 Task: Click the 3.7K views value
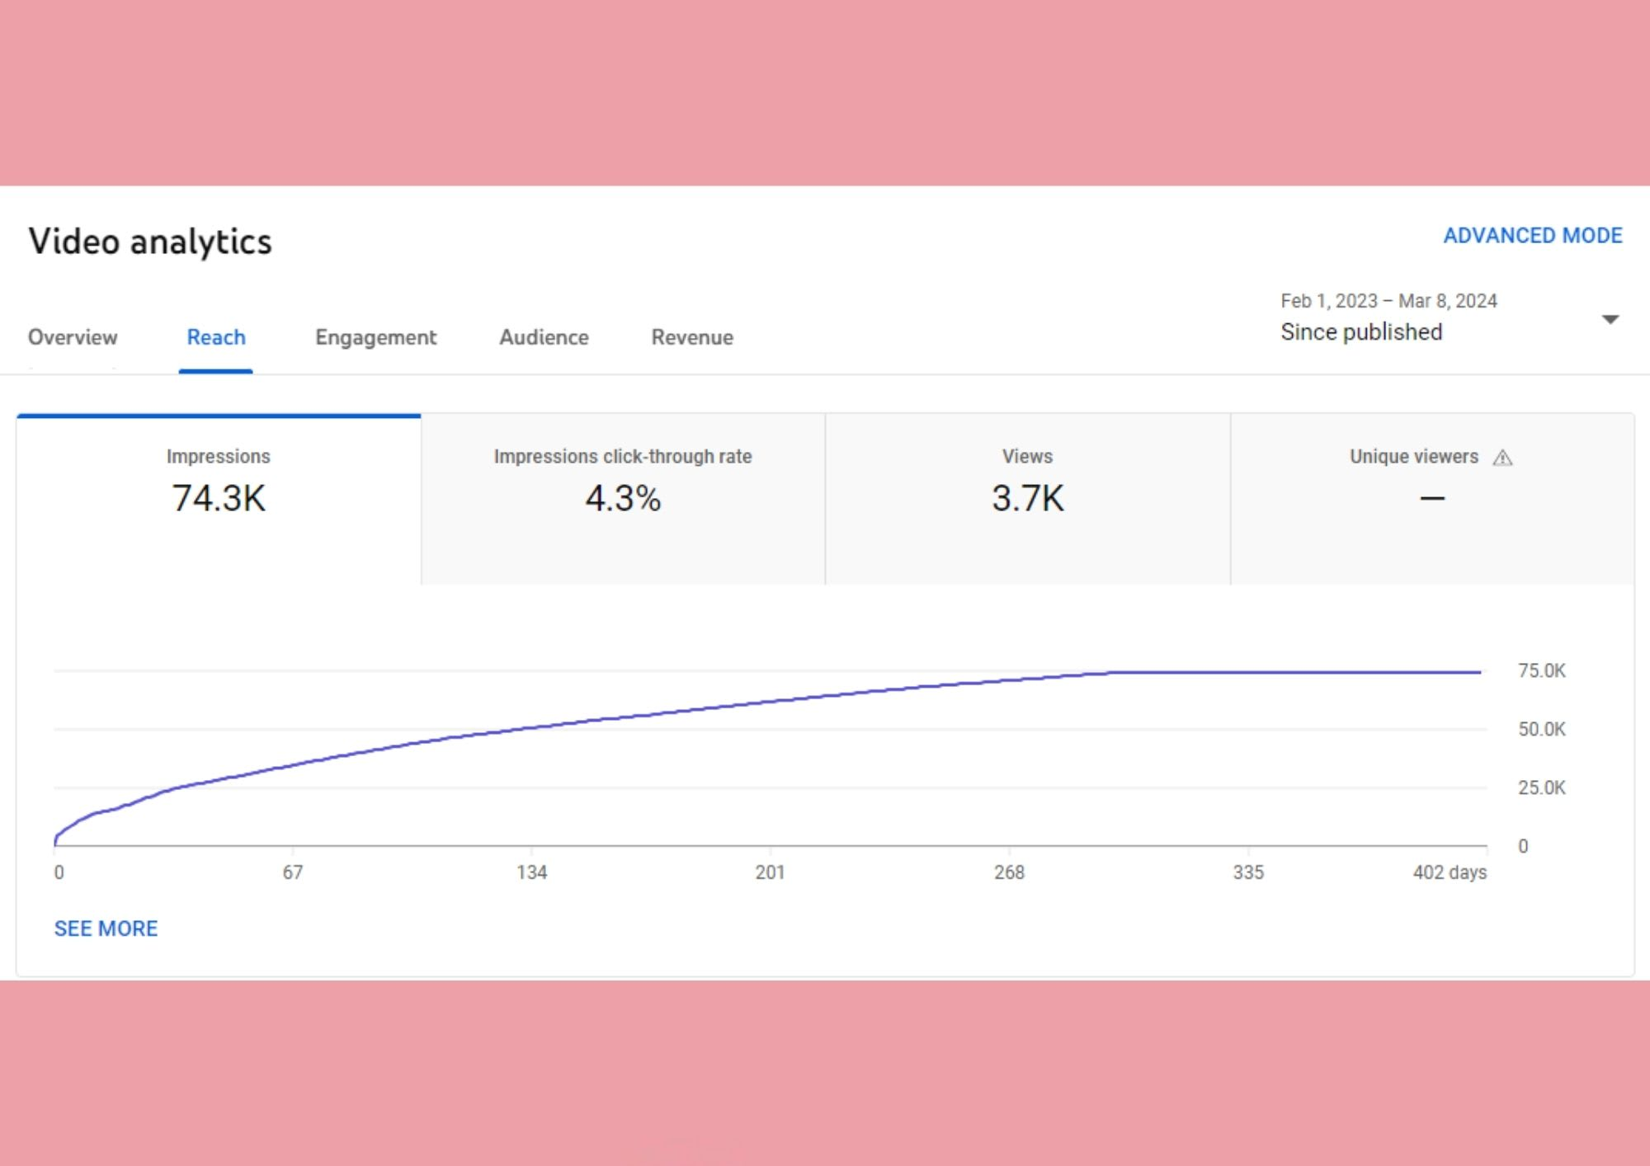pyautogui.click(x=1027, y=498)
